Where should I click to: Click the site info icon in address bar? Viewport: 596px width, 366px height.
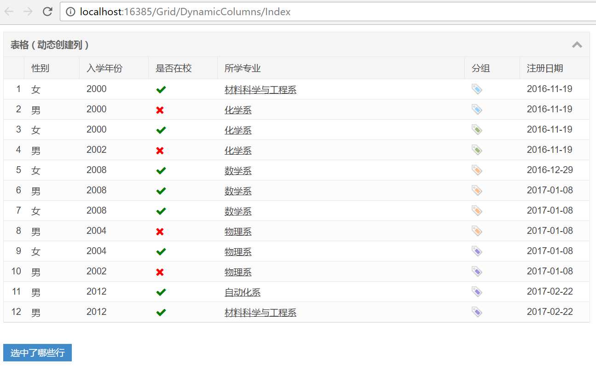click(x=70, y=12)
